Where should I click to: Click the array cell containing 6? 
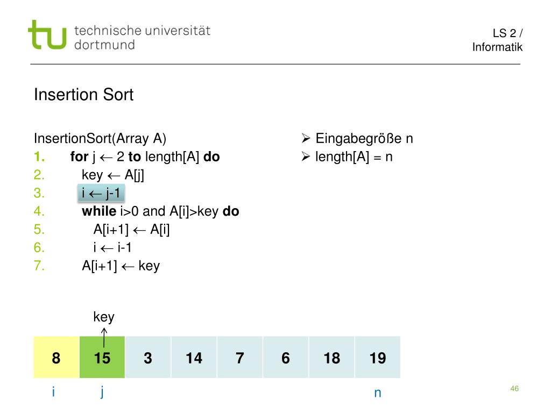[286, 357]
